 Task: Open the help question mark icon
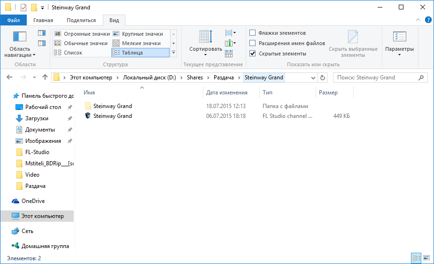(428, 20)
